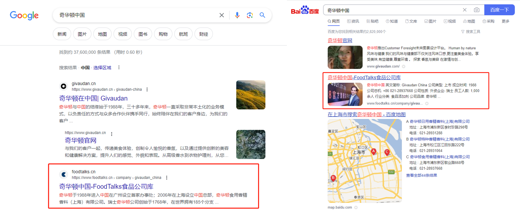Switch to Baidu 地图 tab
520x214 pixels.
point(469,21)
